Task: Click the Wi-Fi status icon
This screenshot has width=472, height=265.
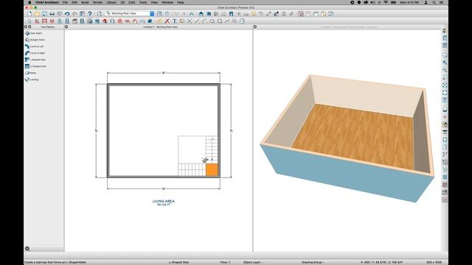Action: (386, 2)
